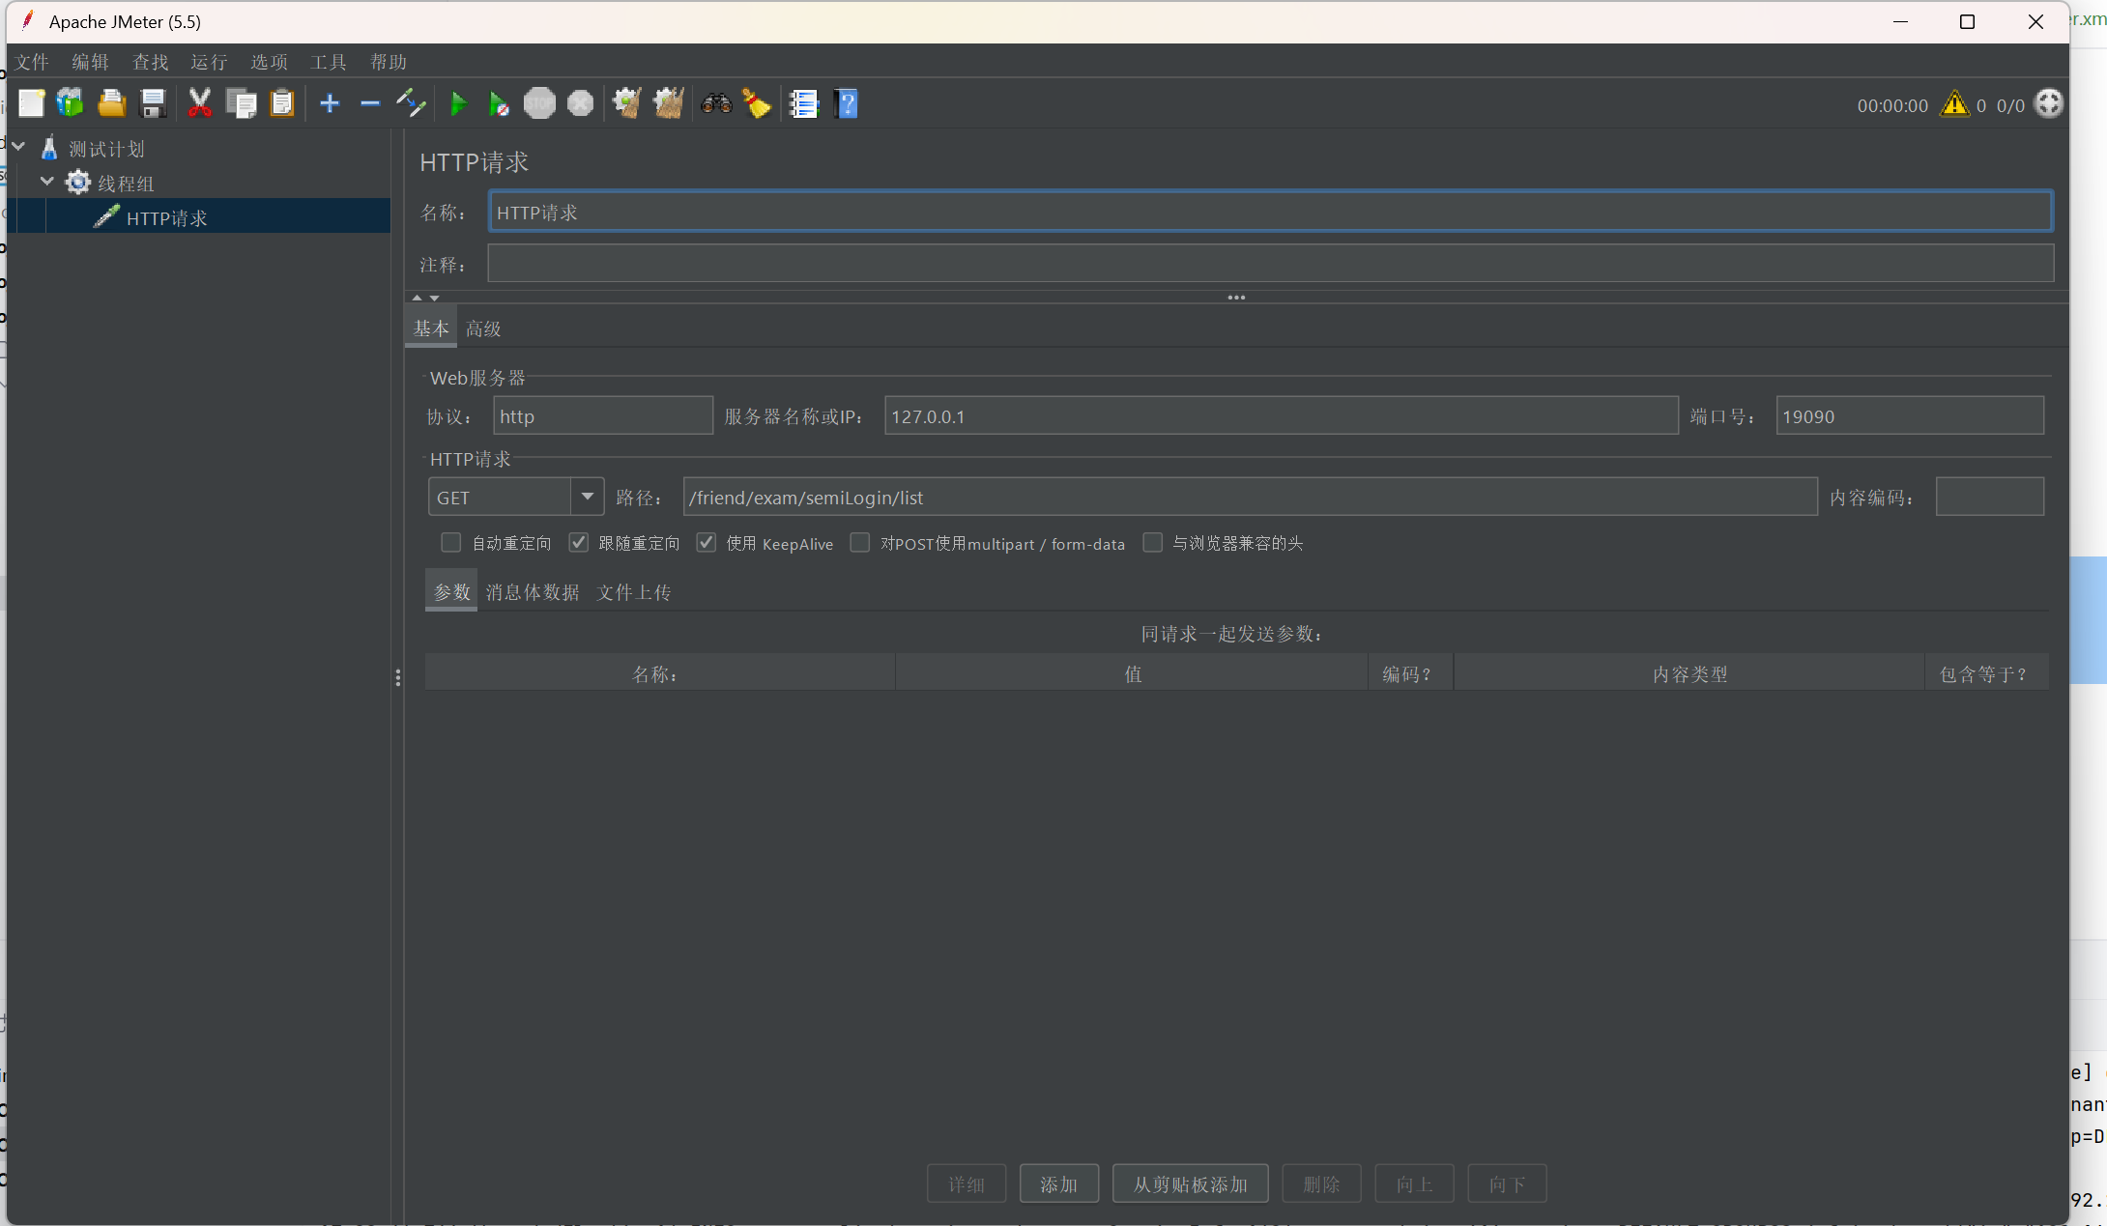Start test without pauses icon
The image size is (2107, 1226).
coord(499,103)
